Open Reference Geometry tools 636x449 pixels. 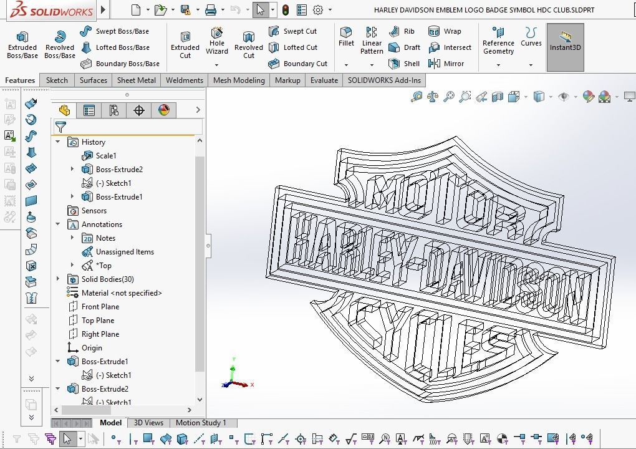tap(498, 41)
